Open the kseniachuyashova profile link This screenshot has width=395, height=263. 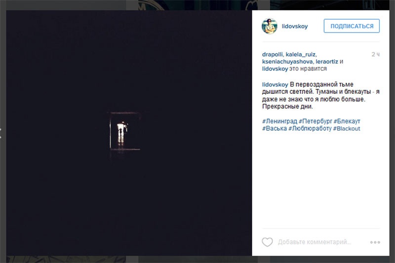point(287,62)
